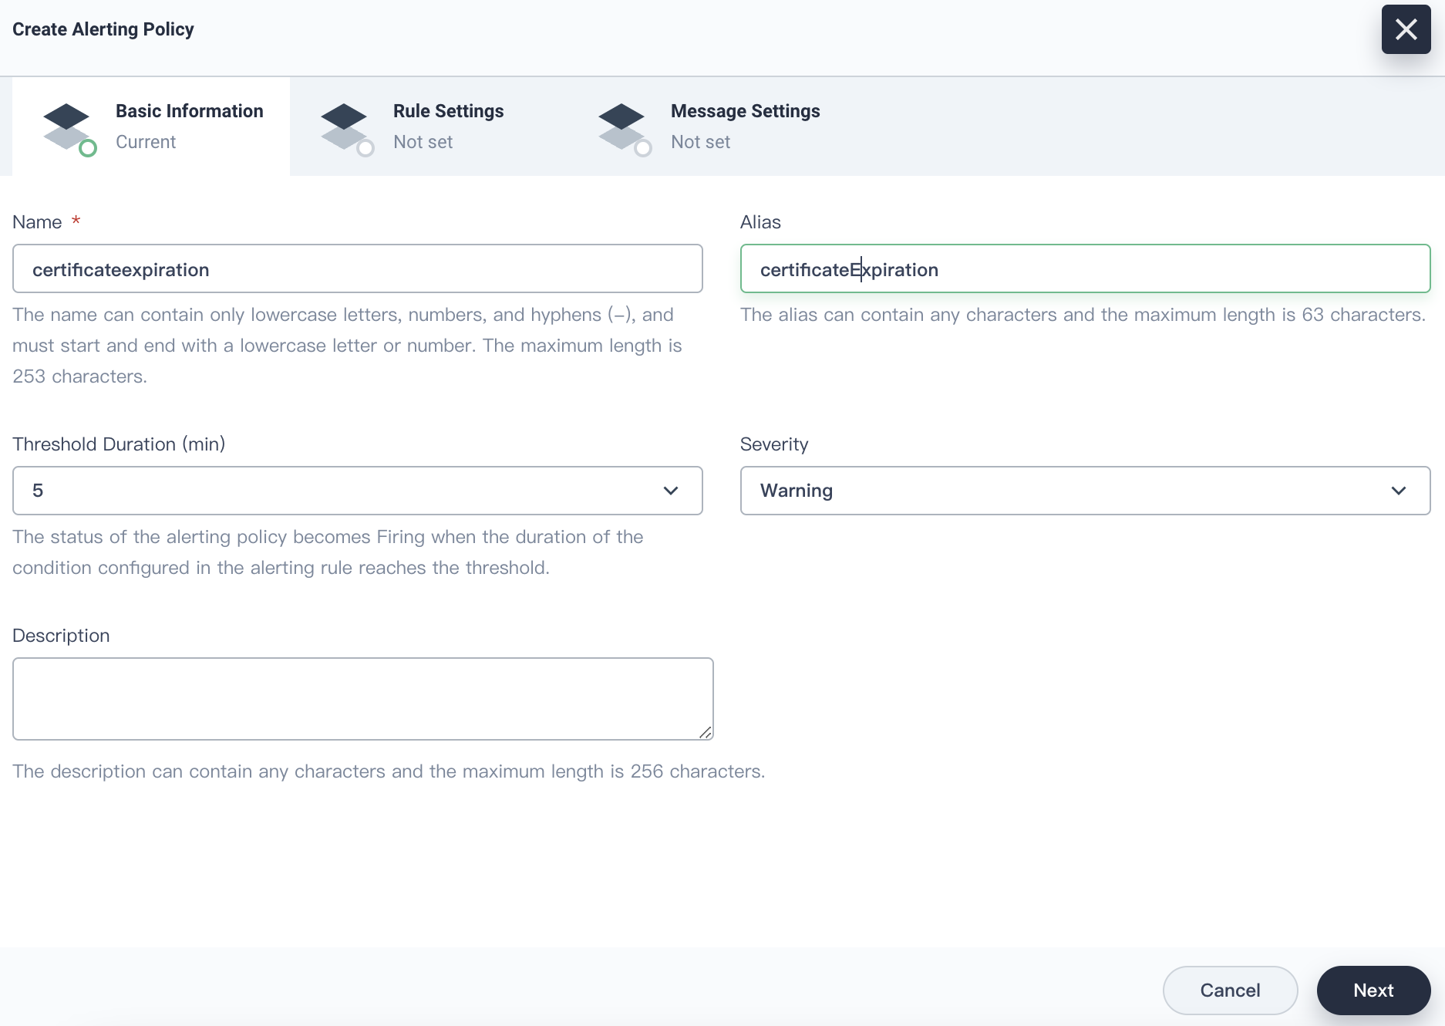Click the Next button
The width and height of the screenshot is (1445, 1026).
(1373, 990)
